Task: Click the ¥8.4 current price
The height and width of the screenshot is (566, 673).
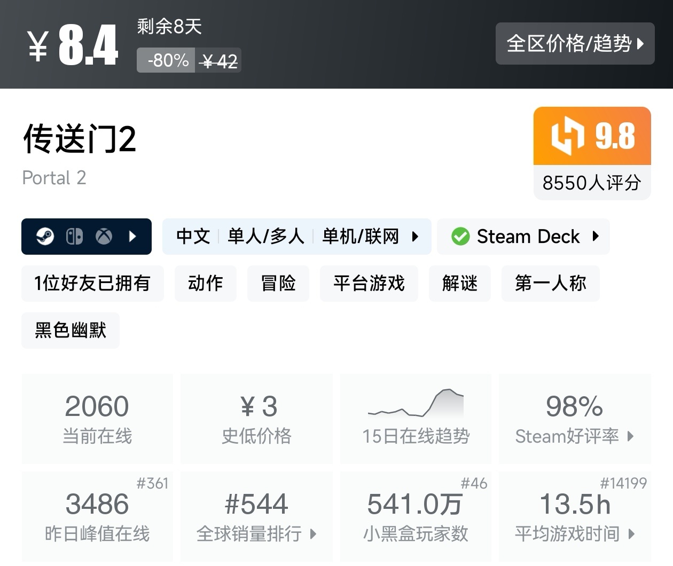Action: pyautogui.click(x=73, y=45)
